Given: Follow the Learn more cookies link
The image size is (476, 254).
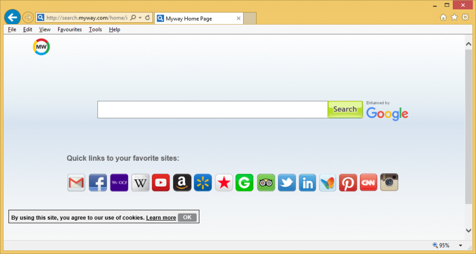Looking at the screenshot, I should [x=161, y=218].
